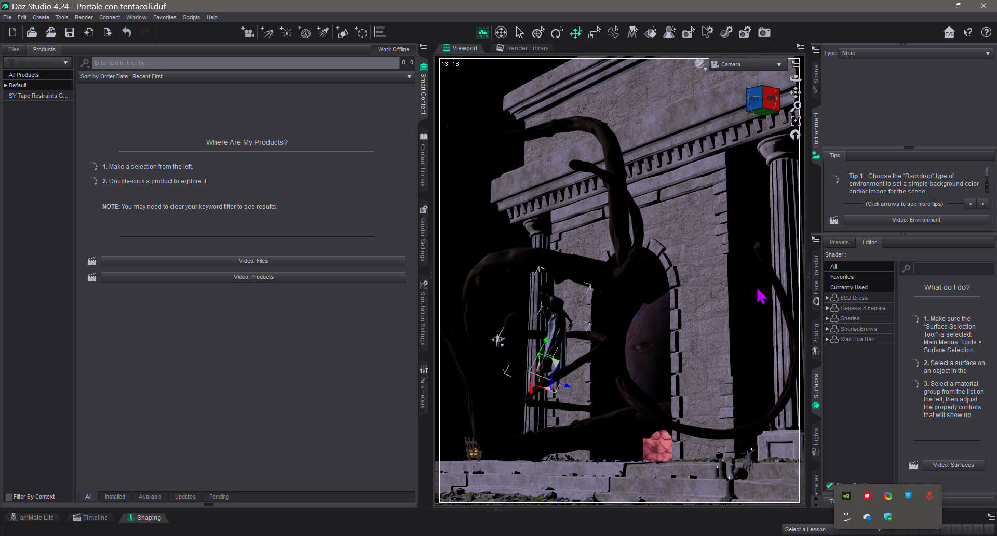Click the viewport view cube
Image resolution: width=997 pixels, height=536 pixels.
pyautogui.click(x=762, y=100)
